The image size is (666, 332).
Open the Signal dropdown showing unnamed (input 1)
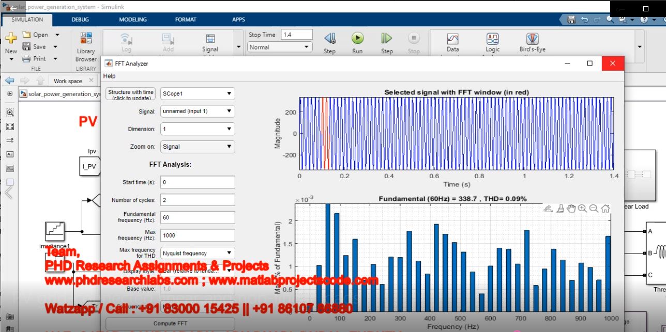tap(198, 111)
